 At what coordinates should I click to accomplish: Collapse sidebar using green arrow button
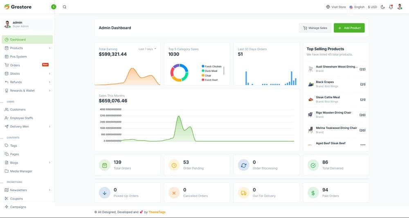54,7
